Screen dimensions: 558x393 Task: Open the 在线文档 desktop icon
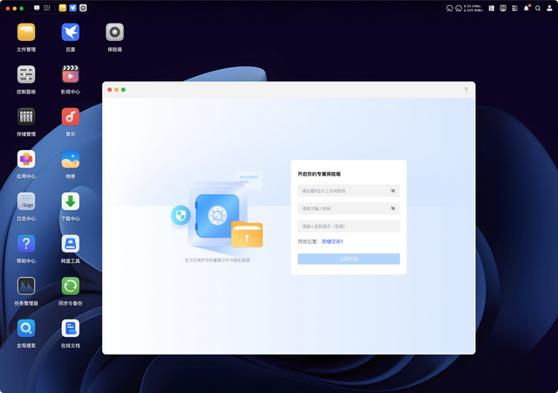tap(70, 328)
